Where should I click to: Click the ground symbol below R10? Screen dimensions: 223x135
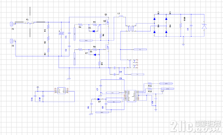click(183, 45)
